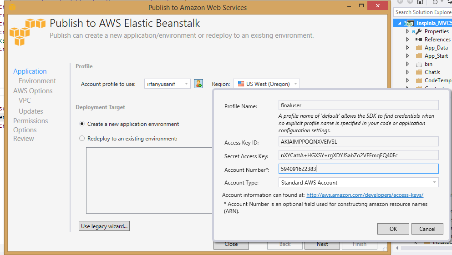452x255 pixels.
Task: Expand the CodeTemp folder
Action: [x=407, y=80]
